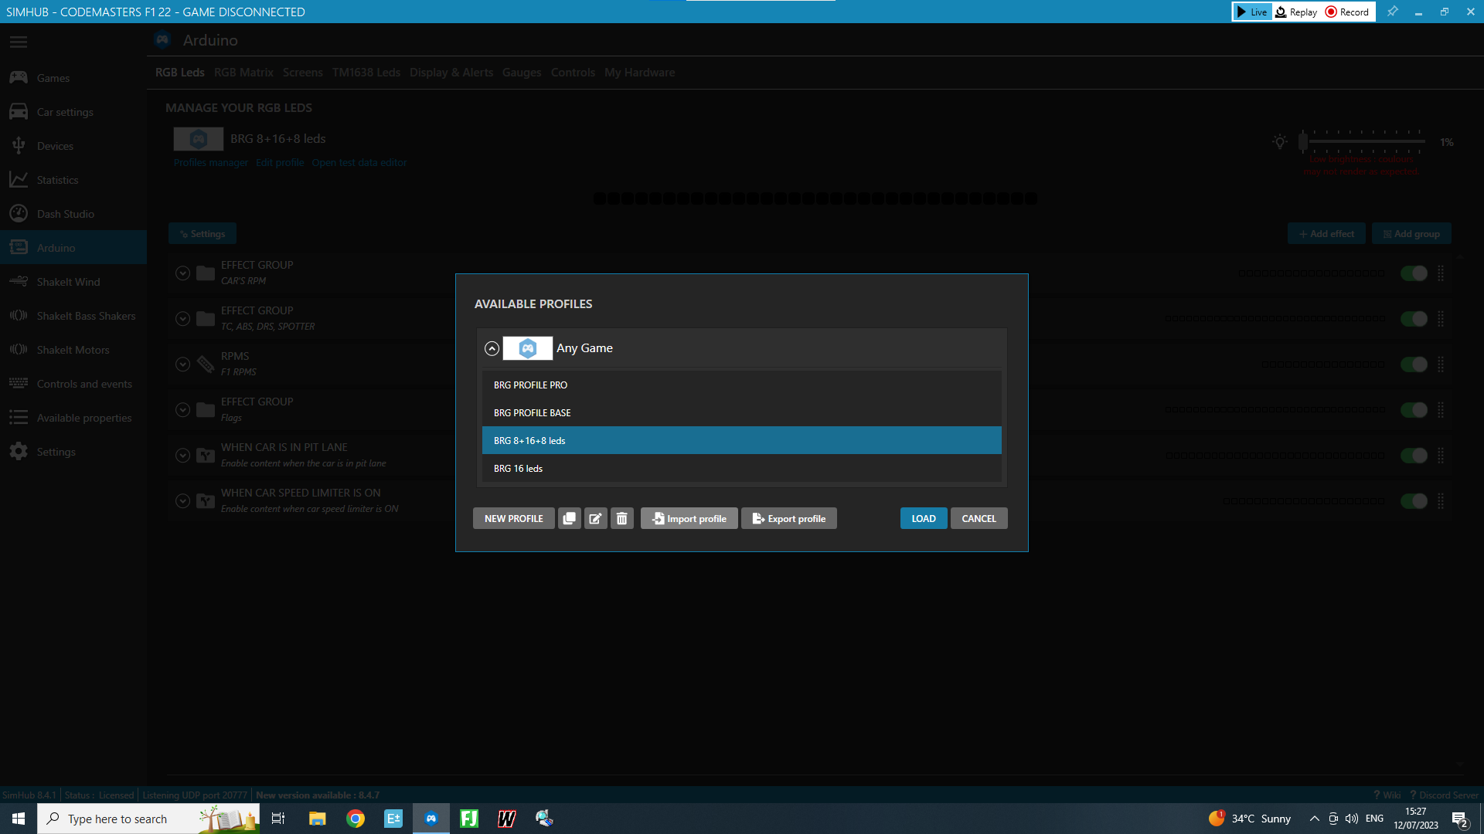Toggle the F1 RPMS effect switch

(x=1414, y=364)
